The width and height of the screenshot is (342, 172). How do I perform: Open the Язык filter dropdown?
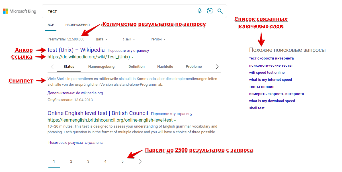[x=129, y=39]
